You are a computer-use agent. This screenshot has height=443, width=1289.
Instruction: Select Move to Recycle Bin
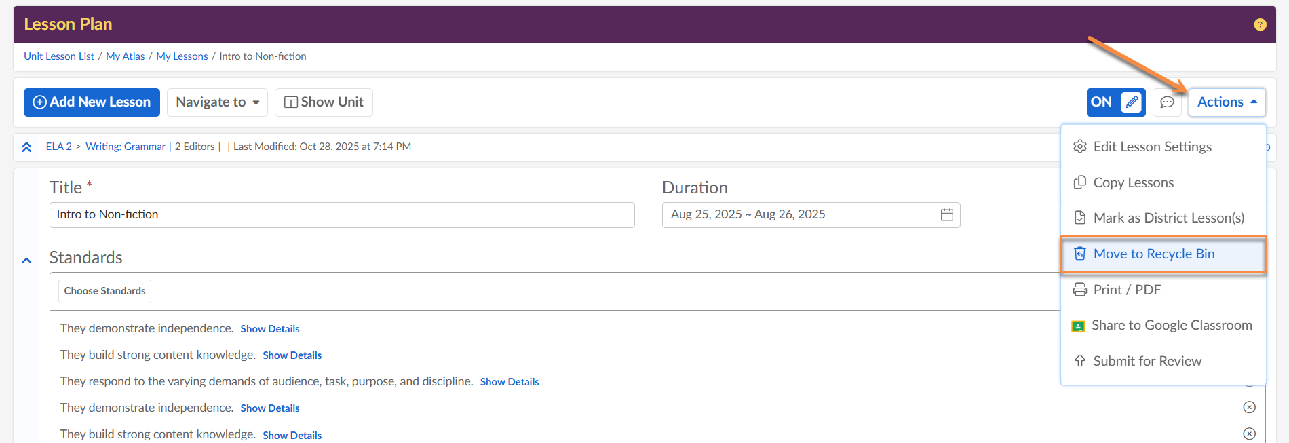(1153, 254)
